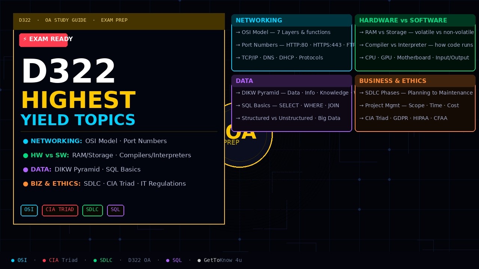Click the 'BIZ & ETHICS:' bullet label
This screenshot has height=269, width=479.
tap(56, 183)
